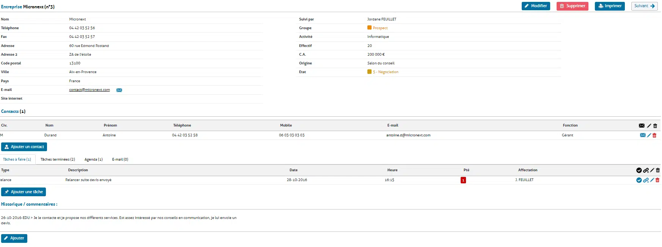This screenshot has width=662, height=247.
Task: Click envelope icon next to contact@micronext.com
Action: pos(119,90)
